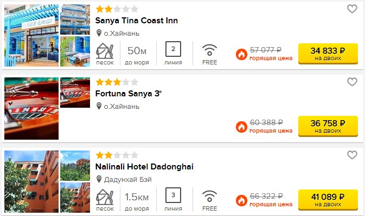Screen dimensions: 365x216
Task: Add Sanya Tina Coast Inn to favorites heart
Action: click(x=352, y=9)
